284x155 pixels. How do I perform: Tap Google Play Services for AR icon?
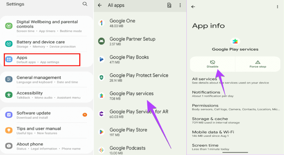pos(101,114)
